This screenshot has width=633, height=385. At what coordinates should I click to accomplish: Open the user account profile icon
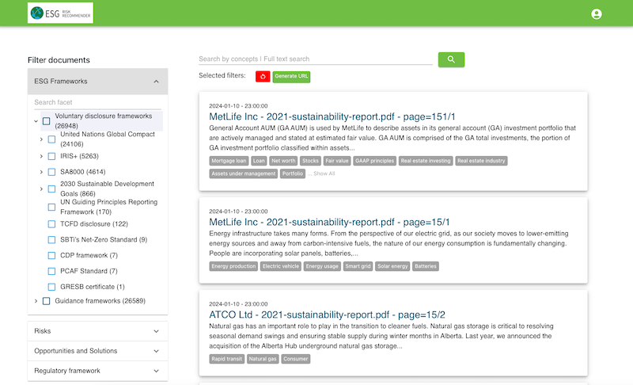(x=597, y=14)
